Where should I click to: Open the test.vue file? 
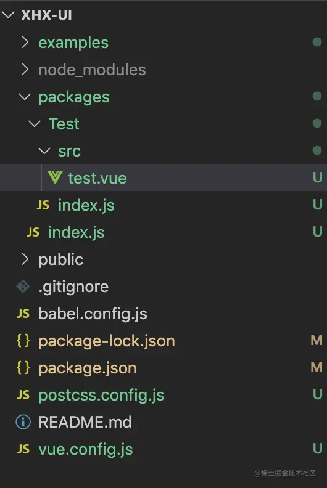163,177
